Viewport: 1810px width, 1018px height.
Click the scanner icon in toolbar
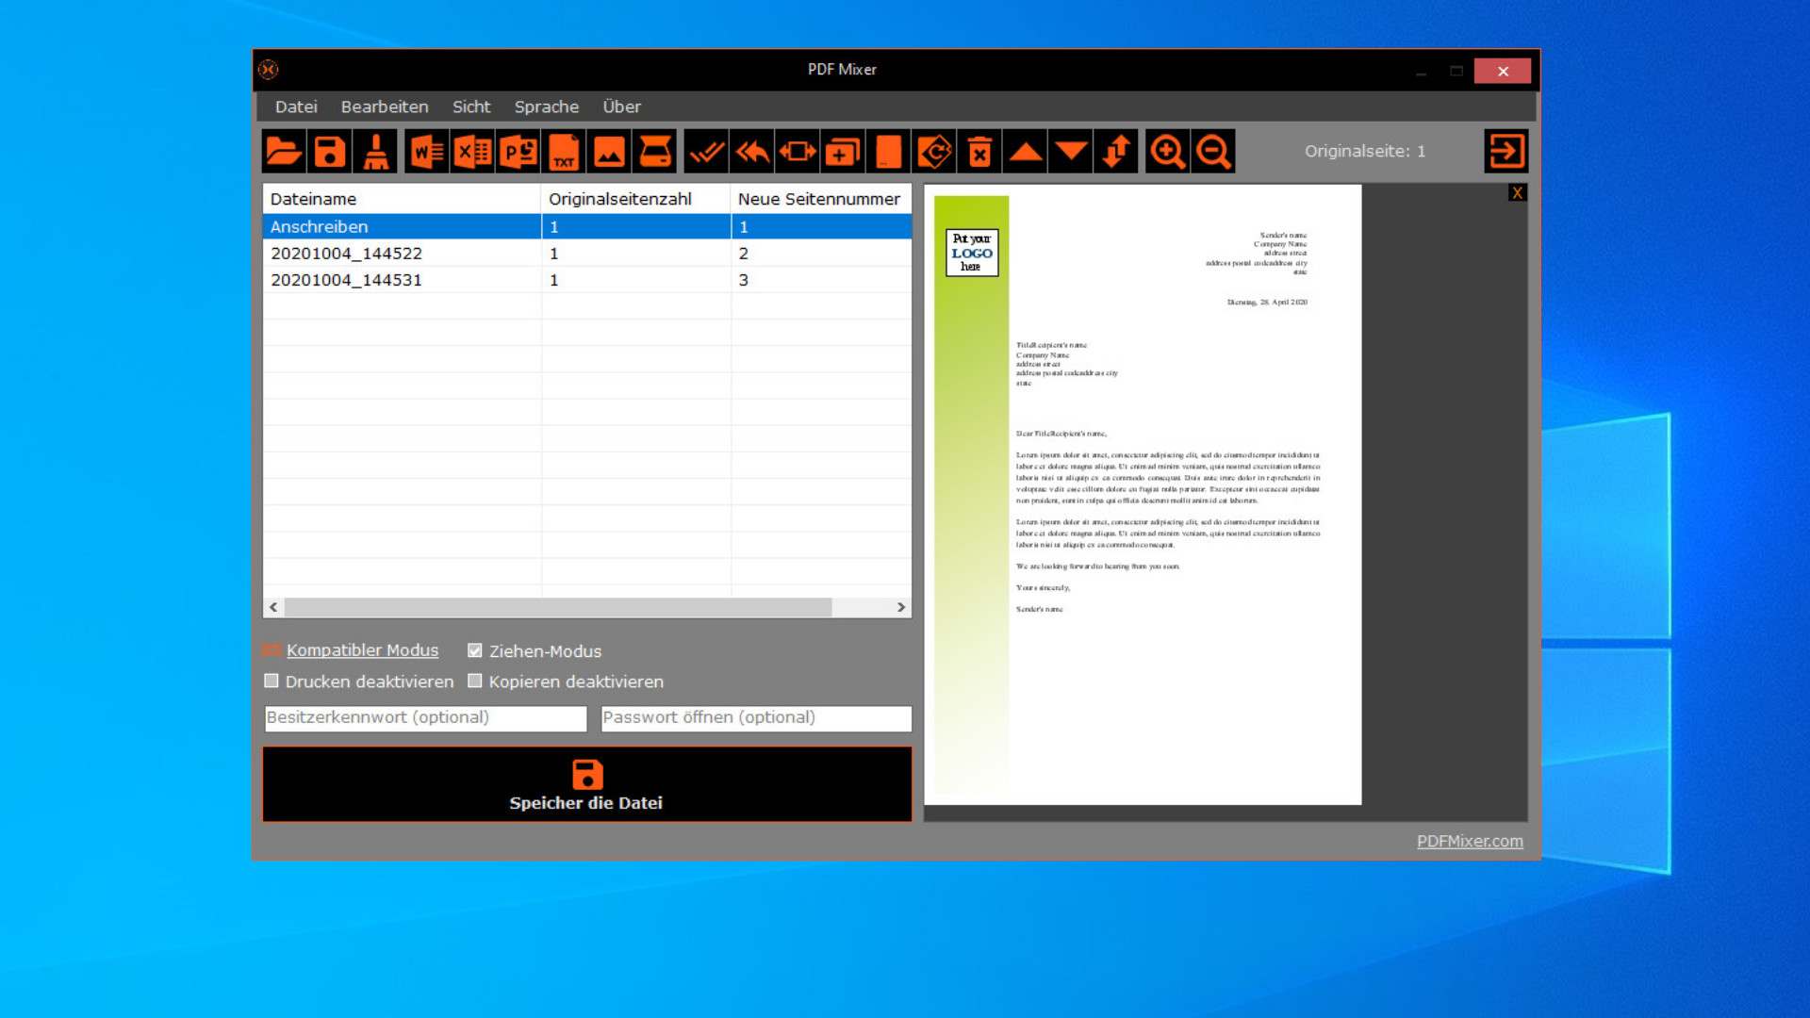(x=655, y=152)
